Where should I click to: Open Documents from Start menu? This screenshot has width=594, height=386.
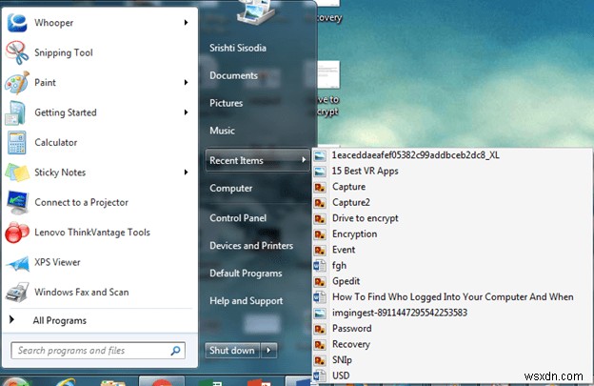(234, 75)
